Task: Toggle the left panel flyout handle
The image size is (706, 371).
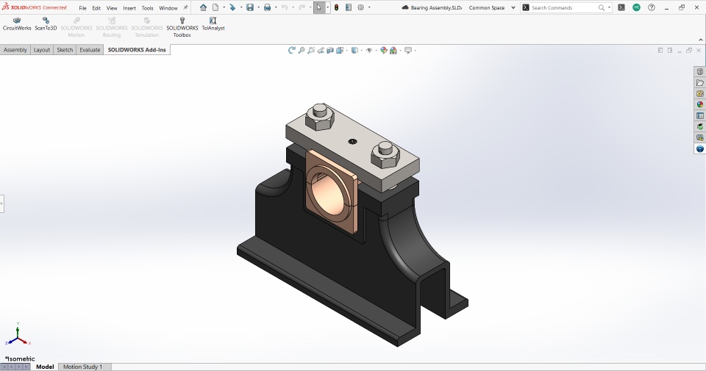Action: tap(1, 203)
